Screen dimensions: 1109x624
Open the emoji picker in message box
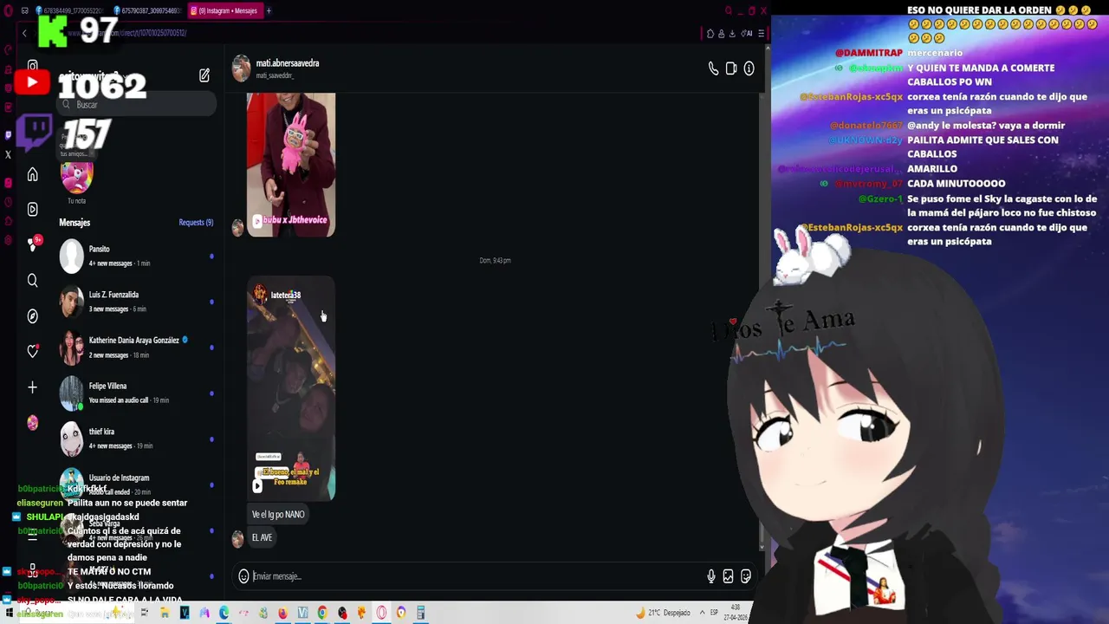(x=243, y=576)
